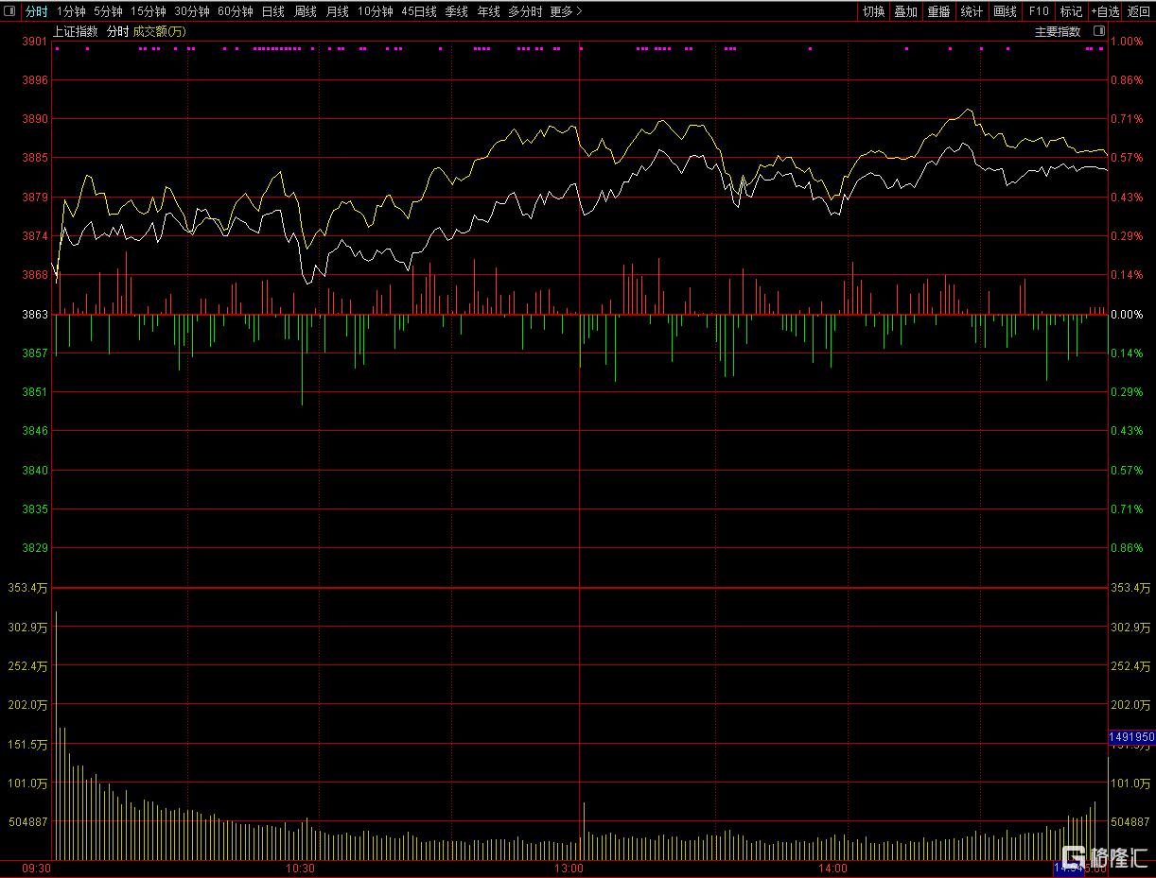Viewport: 1156px width, 878px height.
Task: Open the 60分钟 period tab
Action: tap(235, 11)
